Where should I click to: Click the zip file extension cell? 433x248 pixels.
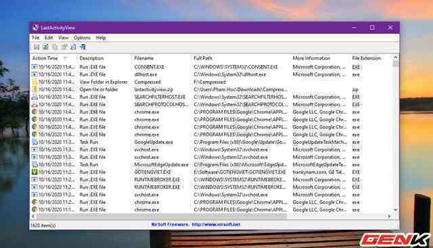coord(355,90)
